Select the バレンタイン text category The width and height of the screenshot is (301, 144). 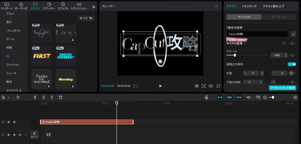[14, 31]
